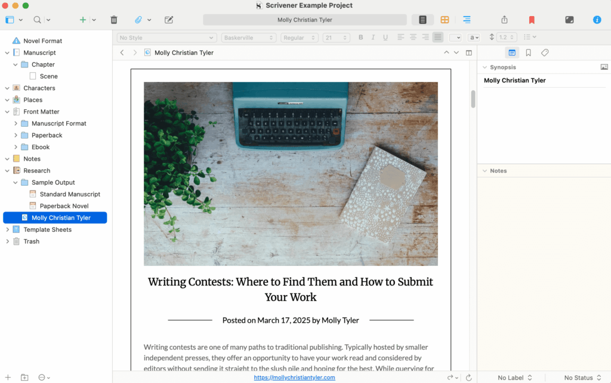Collapse the inspector Notes section

click(485, 171)
